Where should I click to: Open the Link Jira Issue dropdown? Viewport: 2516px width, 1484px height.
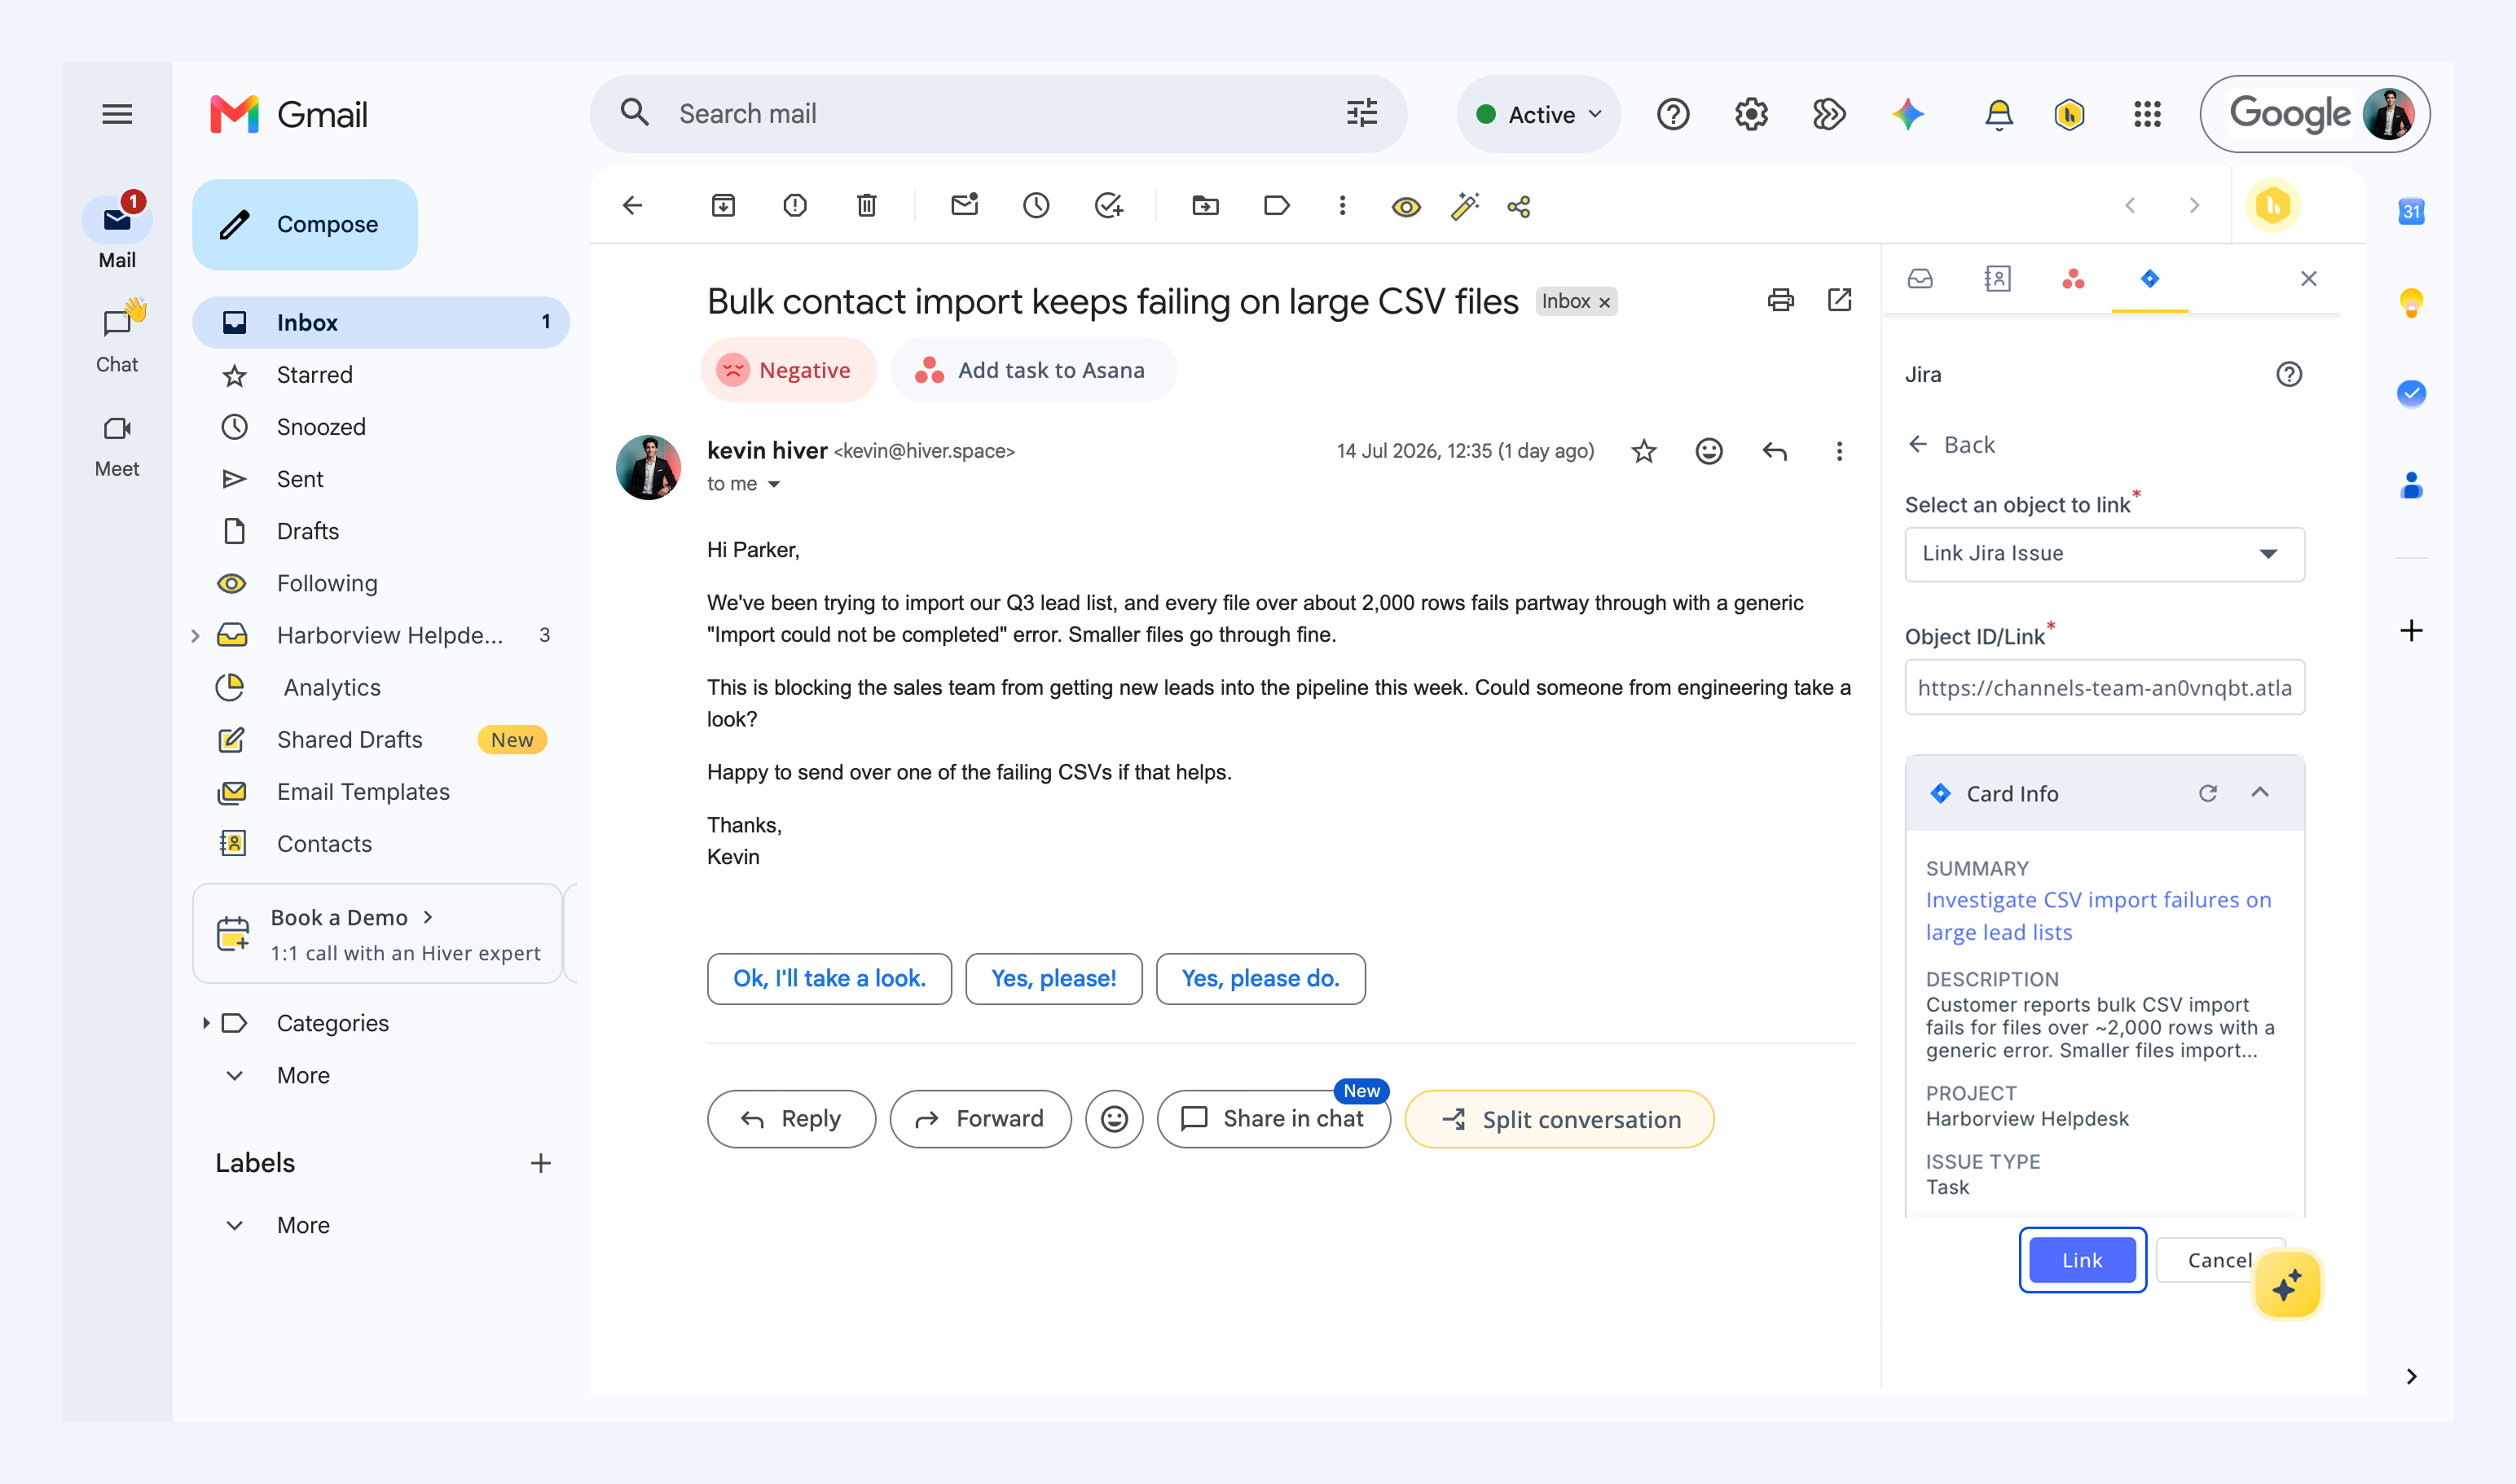click(2105, 554)
